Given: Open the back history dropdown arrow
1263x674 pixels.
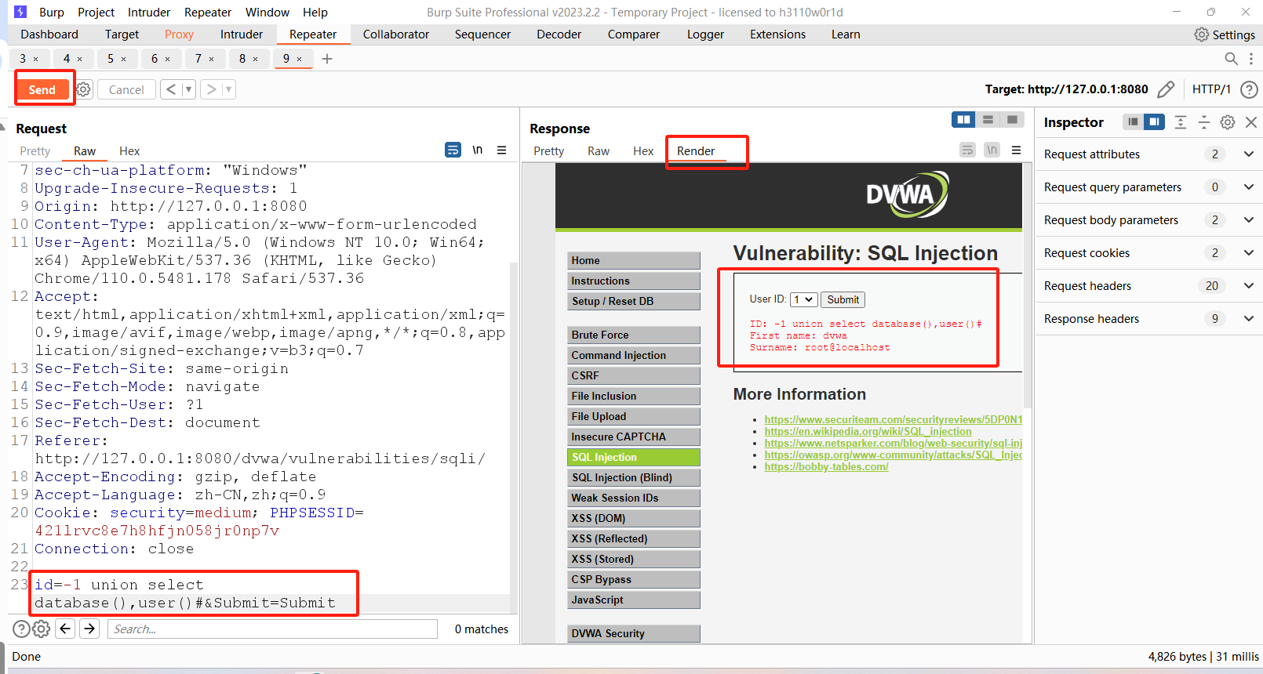Looking at the screenshot, I should (x=188, y=89).
